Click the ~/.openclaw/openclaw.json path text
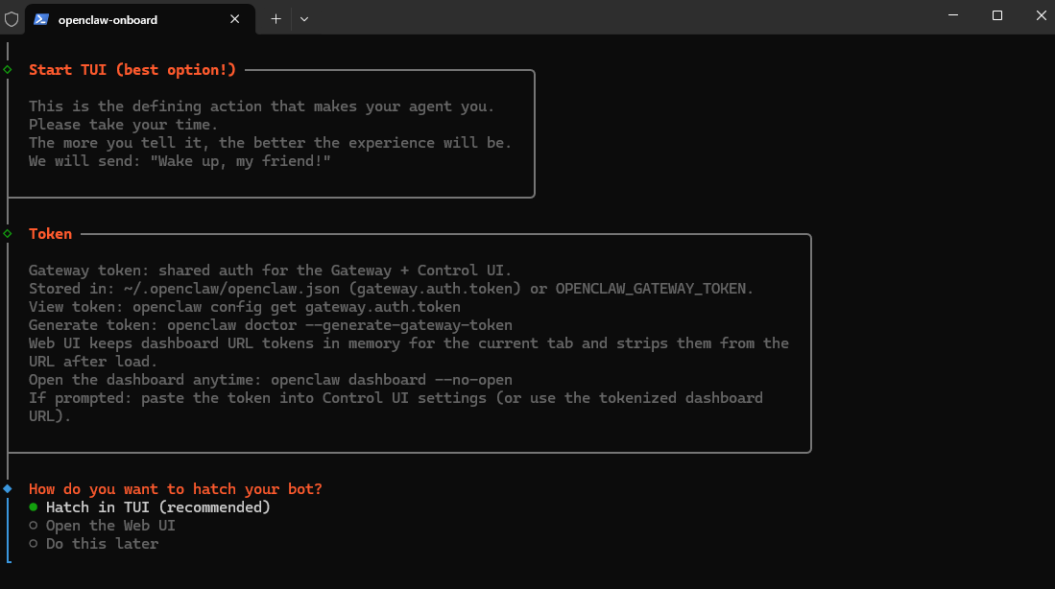This screenshot has height=589, width=1055. click(226, 289)
